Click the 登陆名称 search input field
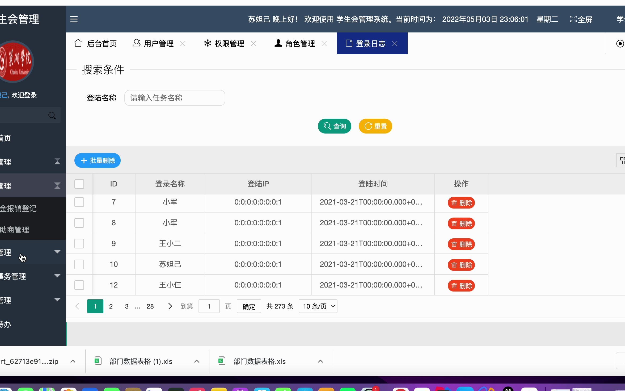 (175, 98)
